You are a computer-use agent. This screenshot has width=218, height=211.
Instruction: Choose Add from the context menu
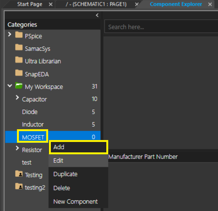[x=79, y=147]
